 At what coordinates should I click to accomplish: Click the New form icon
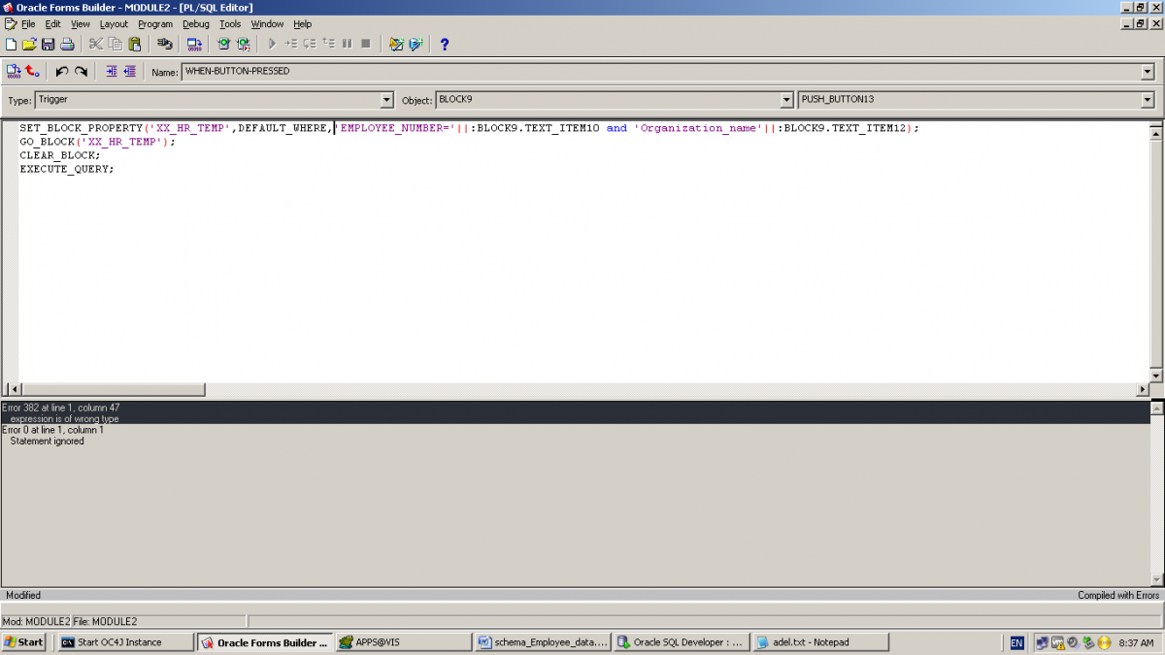pyautogui.click(x=11, y=44)
